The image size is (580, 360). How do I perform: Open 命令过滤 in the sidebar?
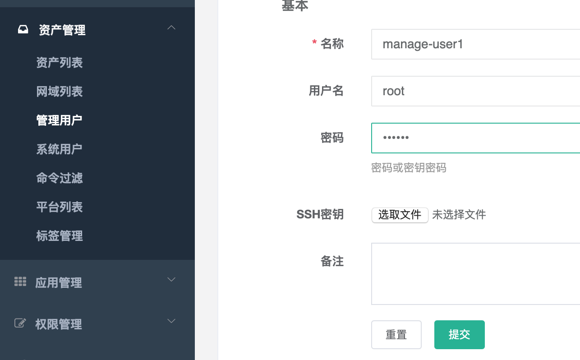click(x=60, y=178)
